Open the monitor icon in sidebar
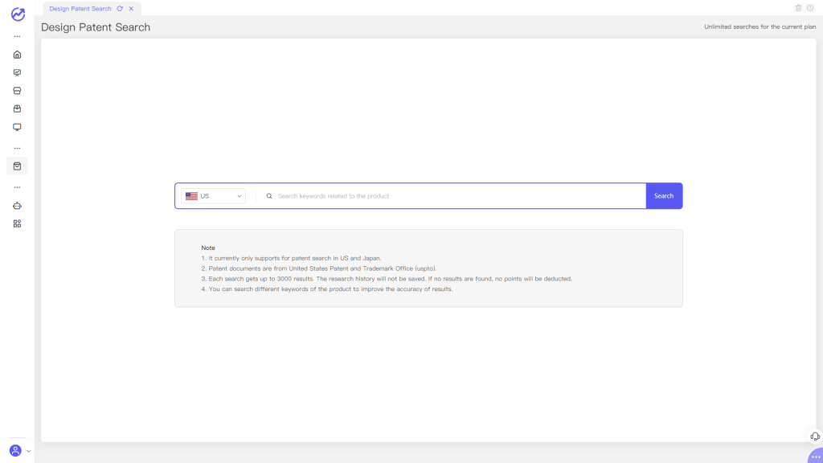The image size is (823, 463). (18, 127)
